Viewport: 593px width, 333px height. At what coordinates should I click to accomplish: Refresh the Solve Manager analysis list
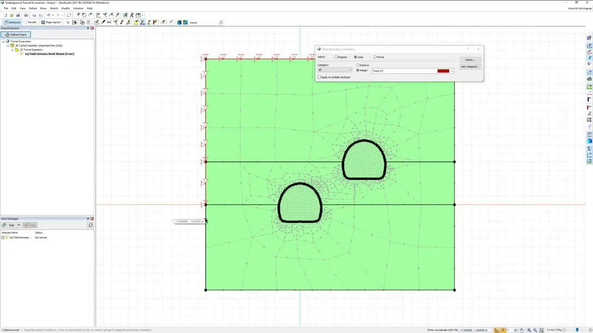[x=91, y=225]
